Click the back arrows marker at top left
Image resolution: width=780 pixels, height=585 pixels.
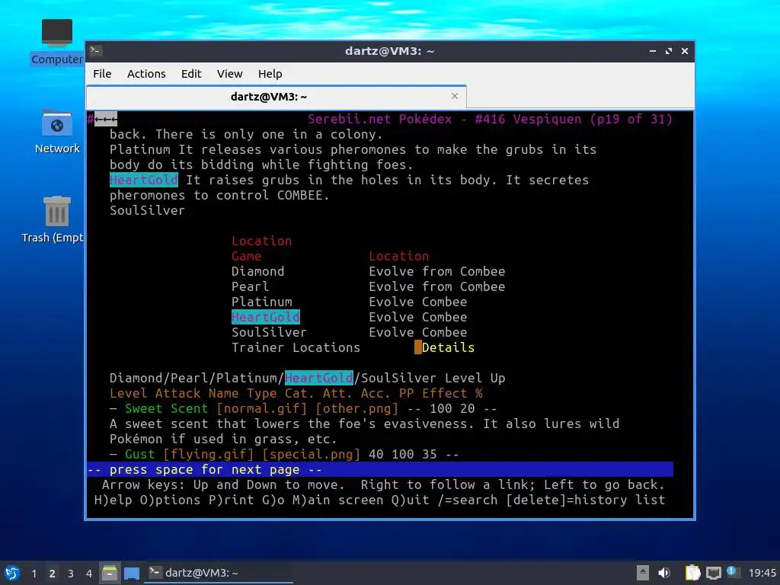click(x=105, y=119)
